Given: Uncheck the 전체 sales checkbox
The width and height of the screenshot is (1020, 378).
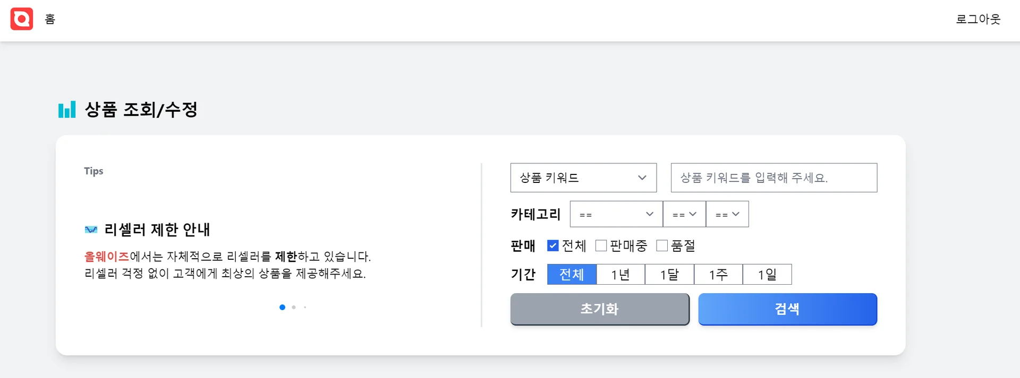Looking at the screenshot, I should coord(552,245).
